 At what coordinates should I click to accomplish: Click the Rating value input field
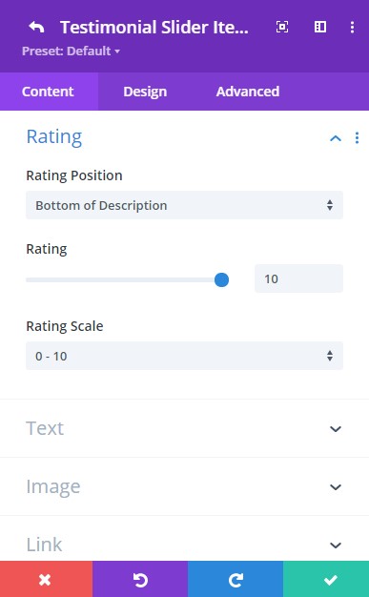click(299, 278)
